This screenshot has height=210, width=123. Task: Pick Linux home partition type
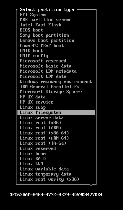(33, 153)
